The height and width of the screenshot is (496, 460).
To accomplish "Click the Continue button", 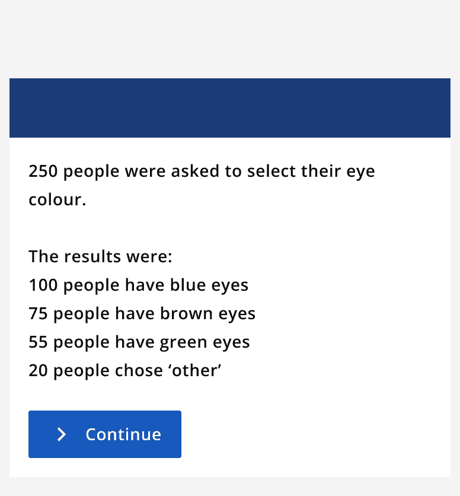I will 105,434.
